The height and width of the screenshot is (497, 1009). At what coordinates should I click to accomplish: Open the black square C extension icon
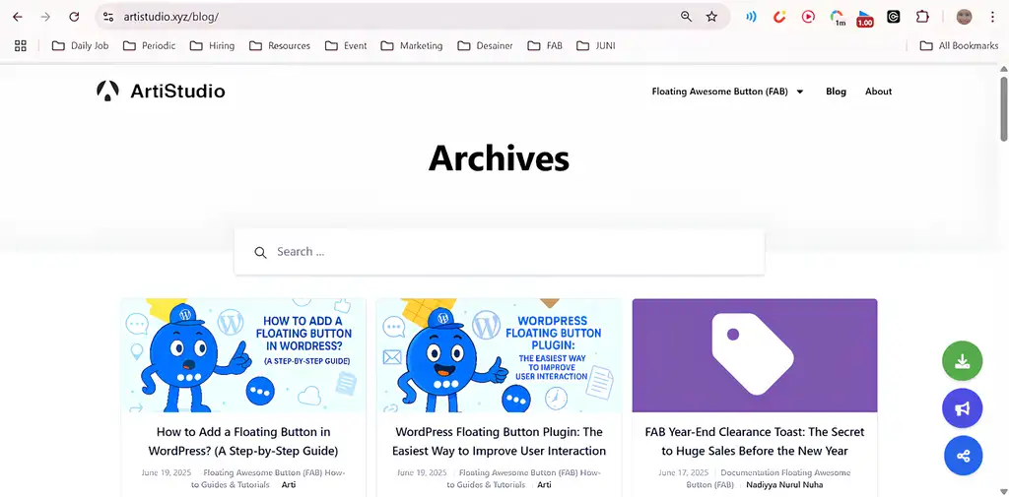[x=893, y=17]
